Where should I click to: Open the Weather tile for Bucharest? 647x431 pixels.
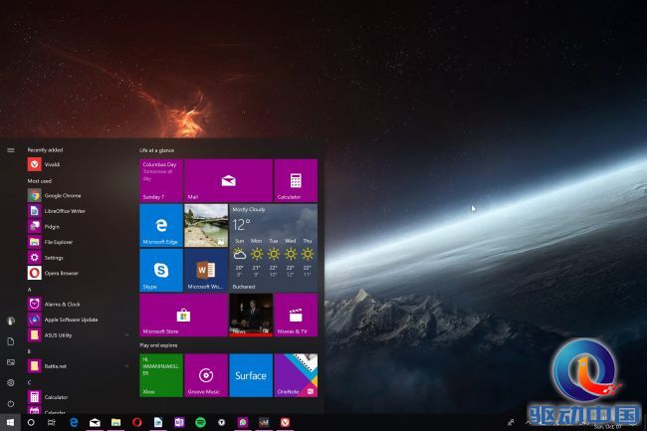click(273, 248)
